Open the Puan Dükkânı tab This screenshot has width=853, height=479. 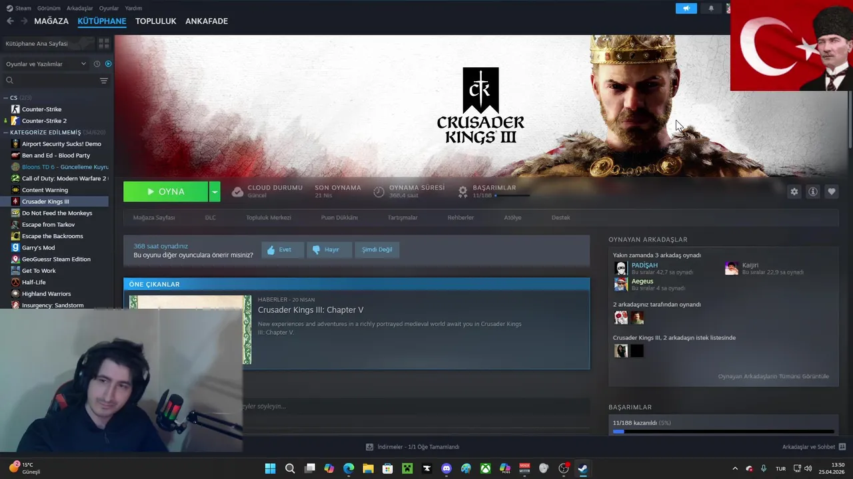(339, 218)
